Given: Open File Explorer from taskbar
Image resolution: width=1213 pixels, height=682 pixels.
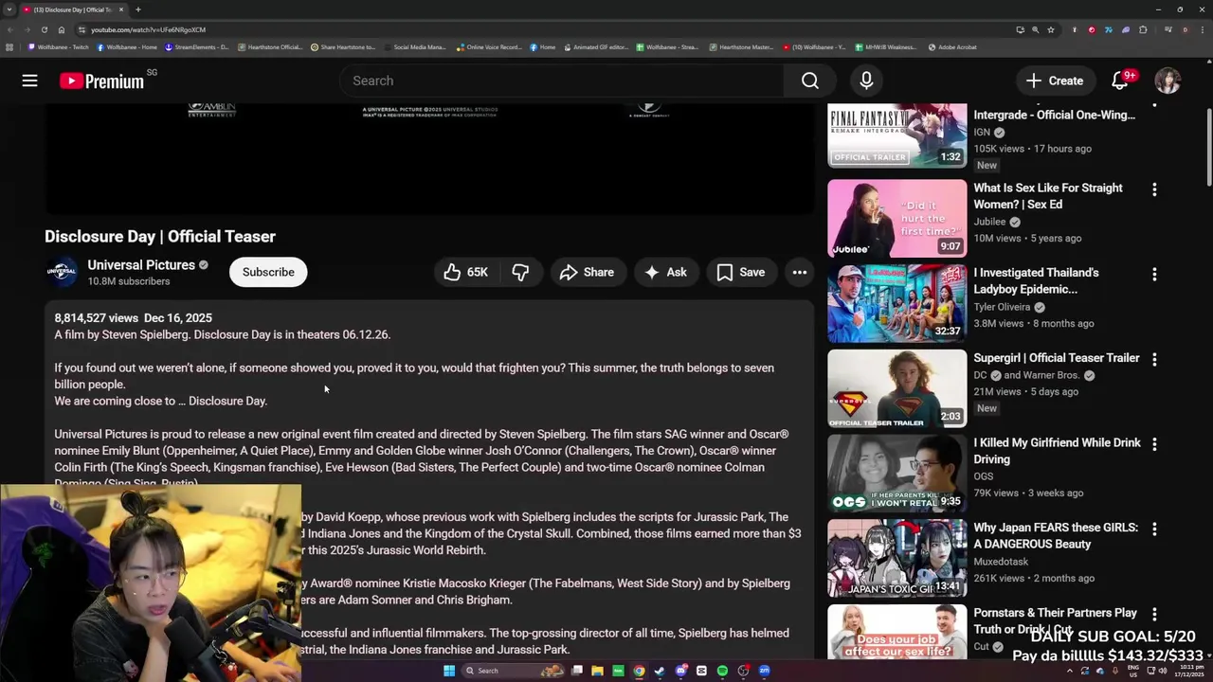Looking at the screenshot, I should pyautogui.click(x=597, y=671).
